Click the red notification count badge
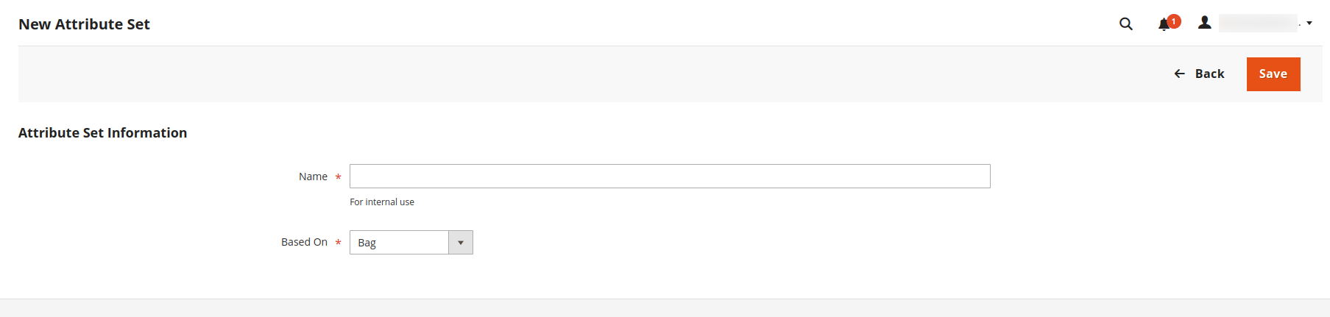The width and height of the screenshot is (1330, 317). [x=1174, y=21]
